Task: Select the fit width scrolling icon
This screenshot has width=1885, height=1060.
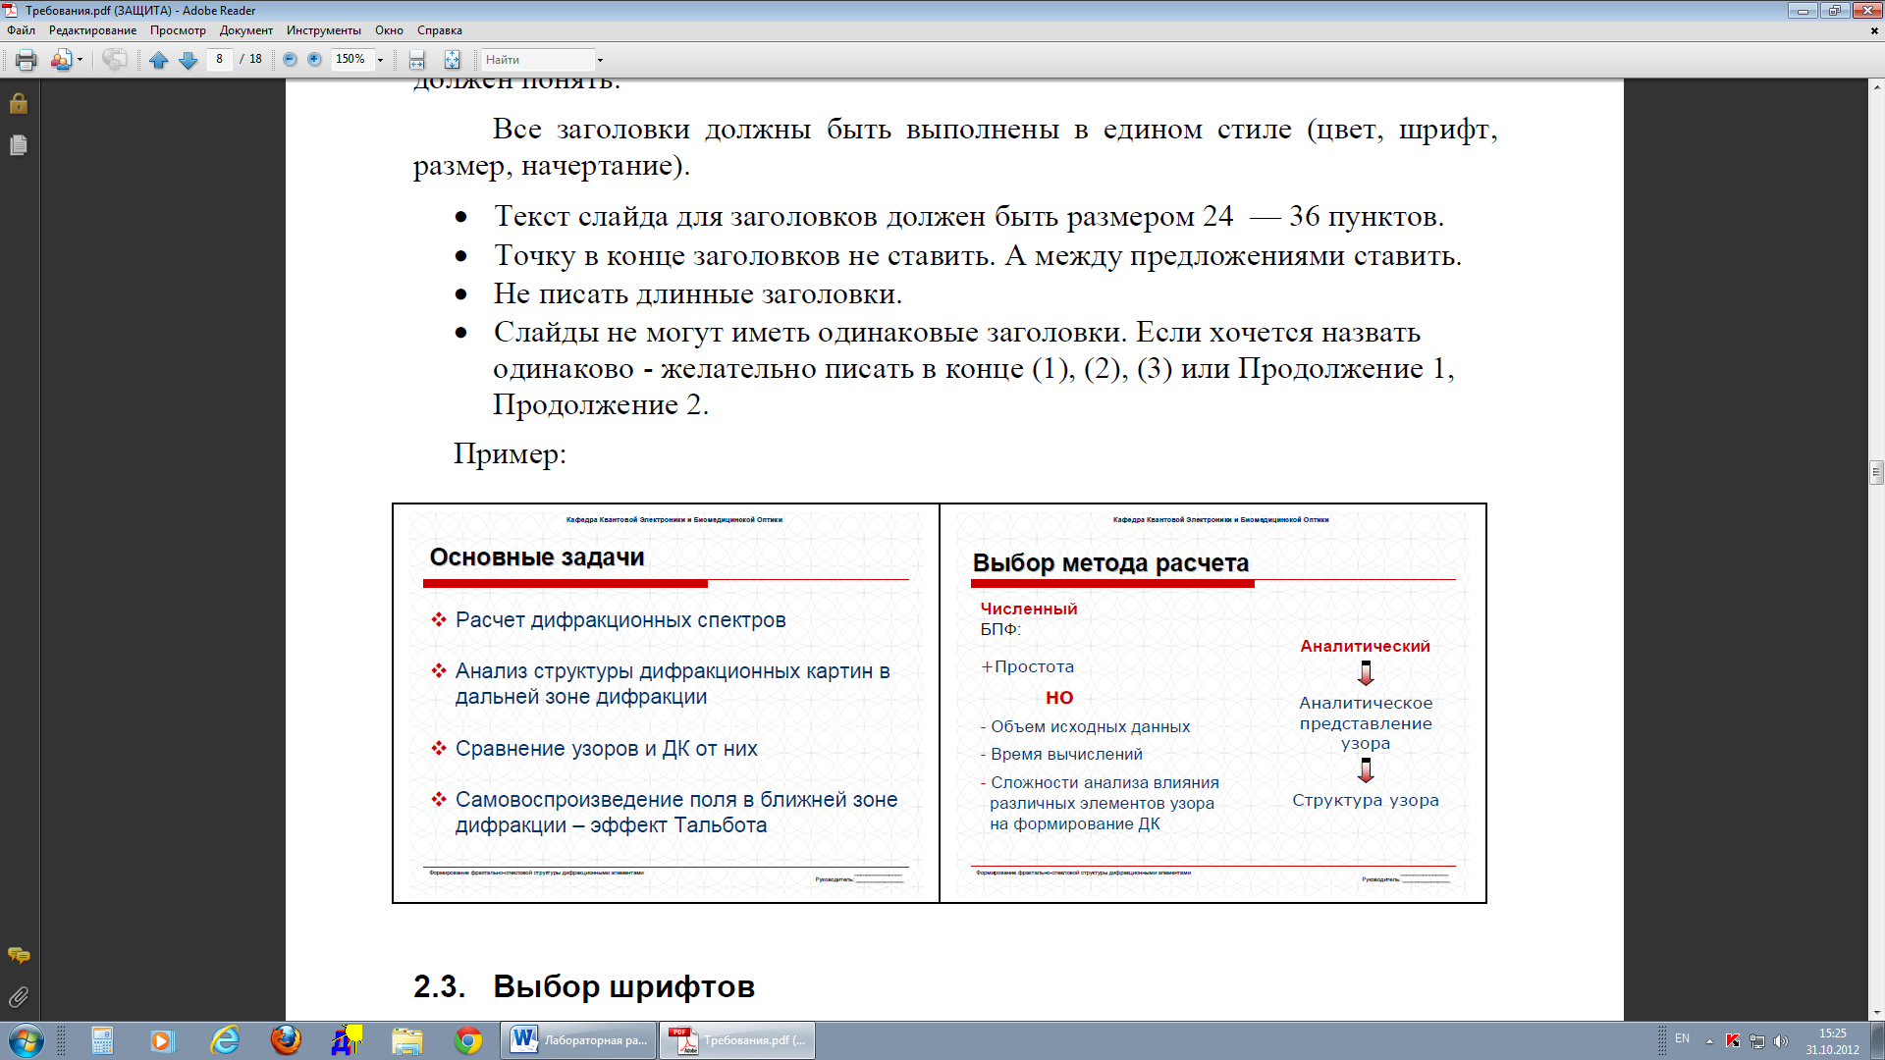Action: [x=417, y=60]
